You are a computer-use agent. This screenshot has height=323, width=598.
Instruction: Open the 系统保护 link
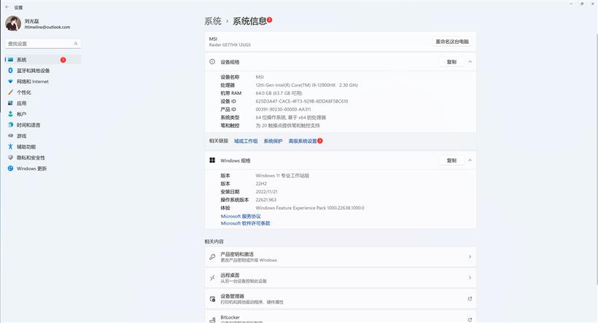pyautogui.click(x=273, y=141)
